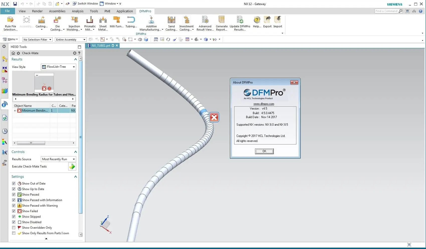Uncheck Show Failed checkbox
Screen dimensions: 426x249
[x=14, y=211]
